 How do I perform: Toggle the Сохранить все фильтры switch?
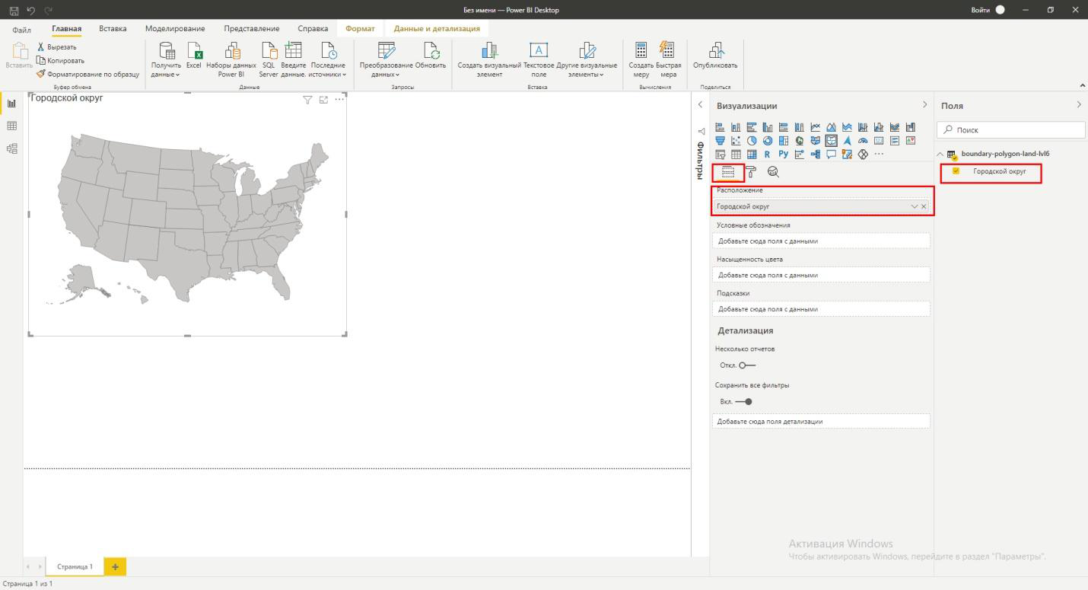tap(745, 401)
